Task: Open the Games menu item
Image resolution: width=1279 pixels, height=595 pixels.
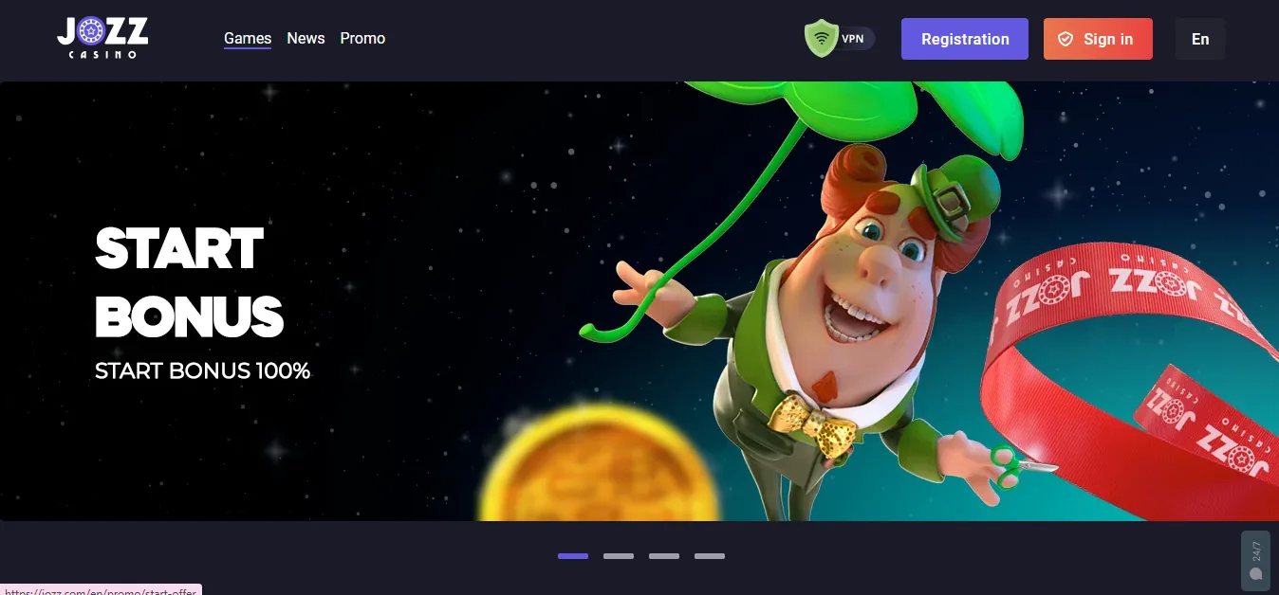Action: [248, 39]
